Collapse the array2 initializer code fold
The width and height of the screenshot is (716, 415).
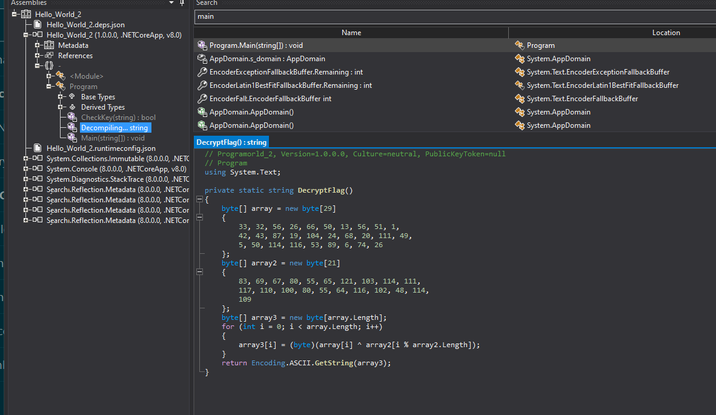click(x=199, y=273)
